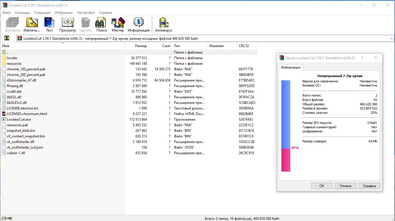The height and width of the screenshot is (221, 395).
Task: Confirm dialog with OK button
Action: point(322,186)
